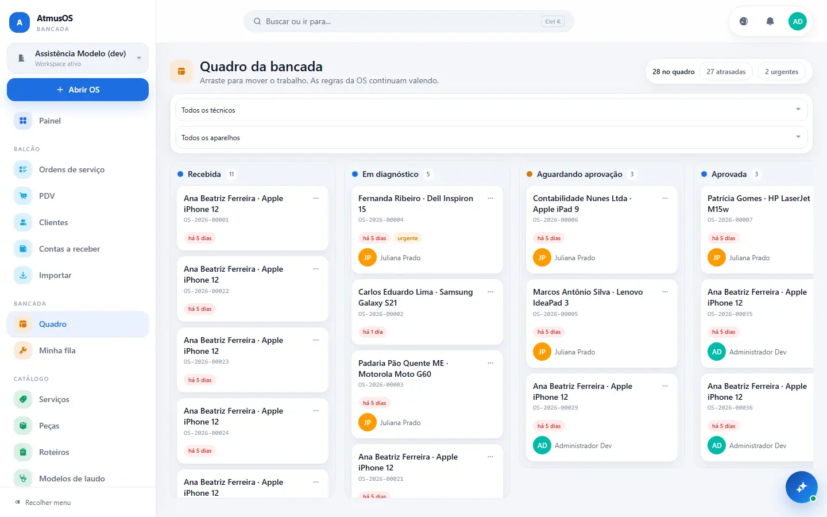827x517 pixels.
Task: Click the AtmusOS logo icon
Action: click(20, 22)
